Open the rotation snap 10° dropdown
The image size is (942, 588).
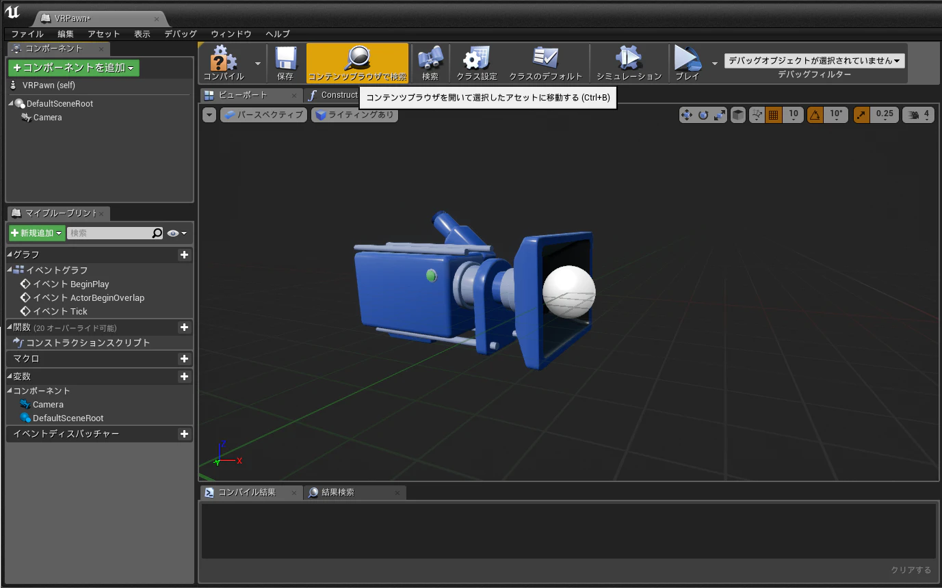coord(836,115)
